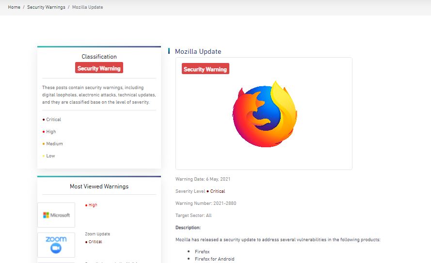Click the Mozilla Update breadcrumb item
The image size is (431, 263).
click(x=87, y=7)
